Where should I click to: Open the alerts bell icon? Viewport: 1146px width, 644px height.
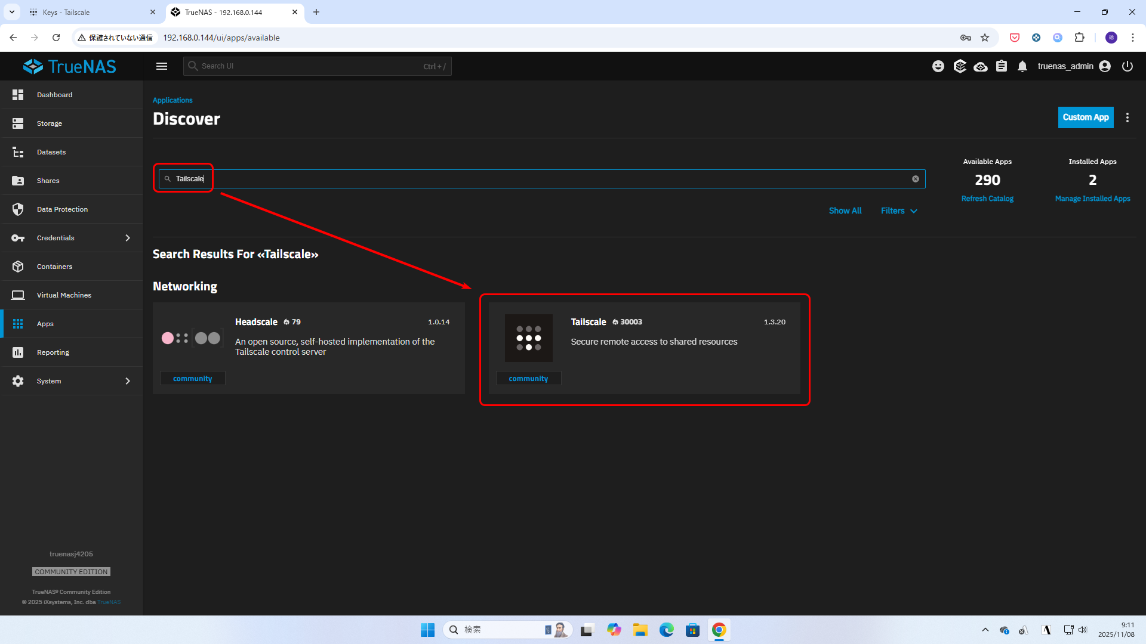(x=1022, y=66)
